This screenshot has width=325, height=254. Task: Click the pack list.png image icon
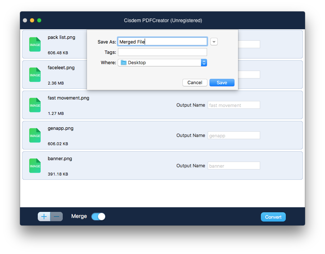pos(35,45)
